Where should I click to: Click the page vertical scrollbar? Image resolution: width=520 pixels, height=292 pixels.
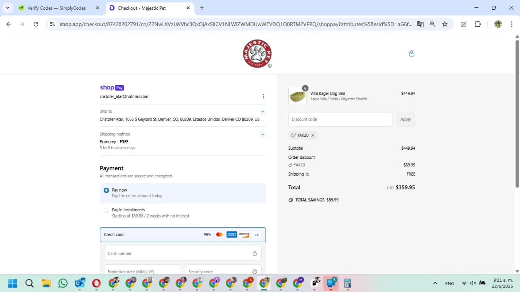517,114
